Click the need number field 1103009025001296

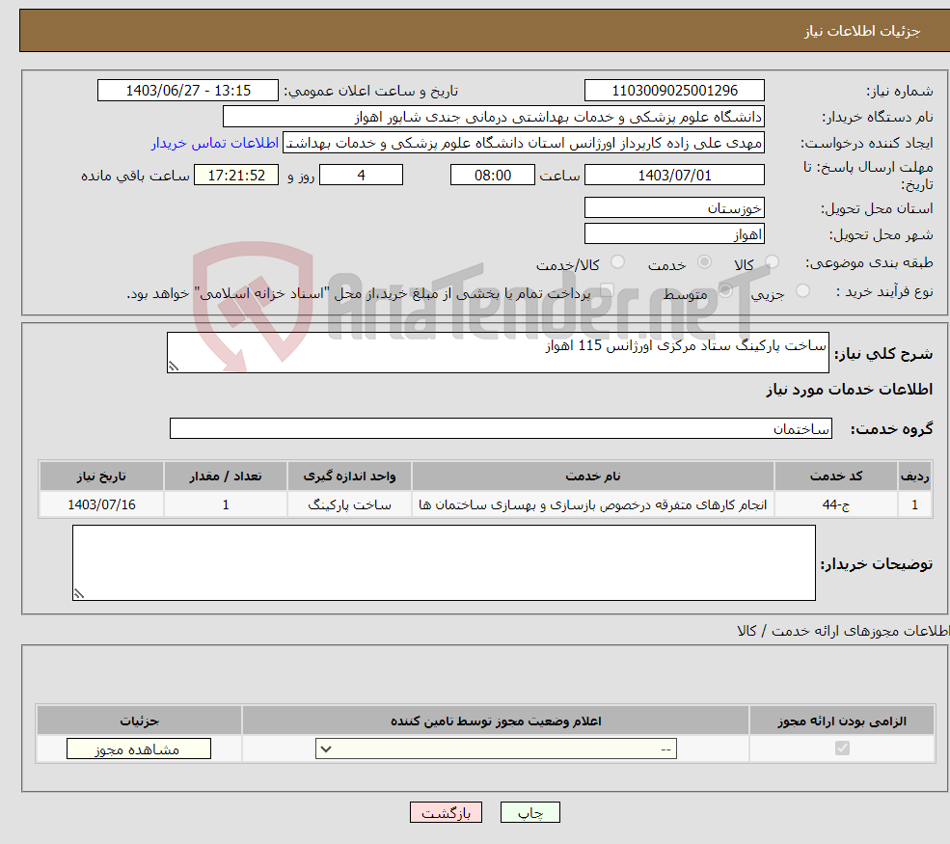coord(674,91)
